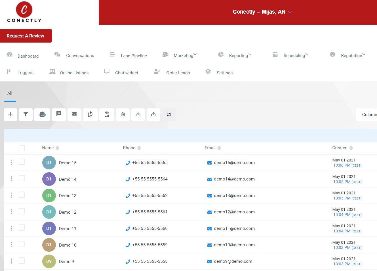Open the Conectly -- Mijas, AN location dropdown
This screenshot has width=377, height=271.
pyautogui.click(x=262, y=12)
